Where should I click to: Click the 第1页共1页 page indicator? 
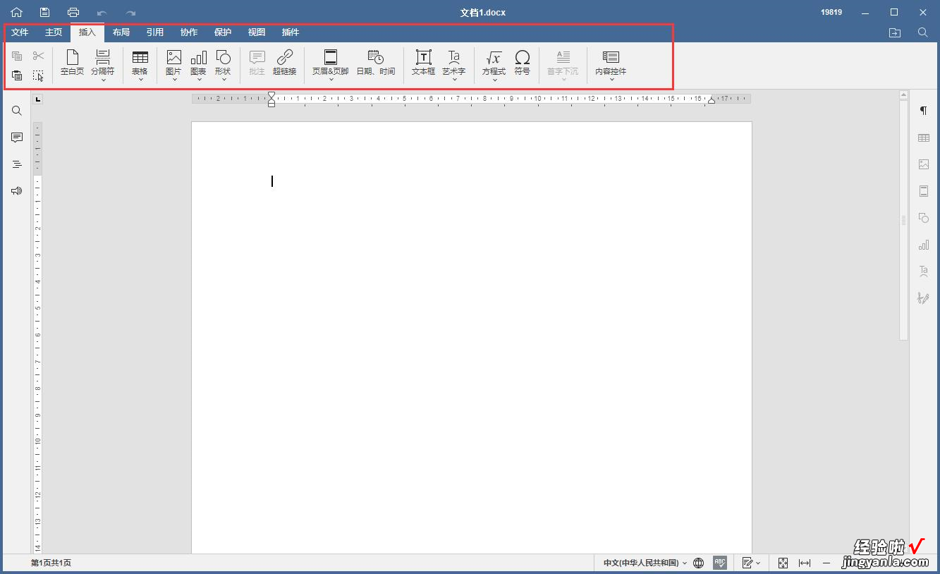(51, 563)
